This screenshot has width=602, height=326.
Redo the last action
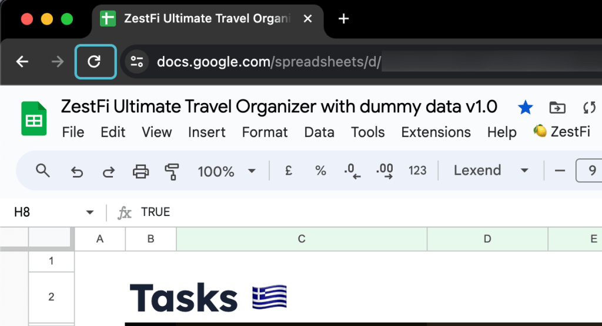coord(109,171)
